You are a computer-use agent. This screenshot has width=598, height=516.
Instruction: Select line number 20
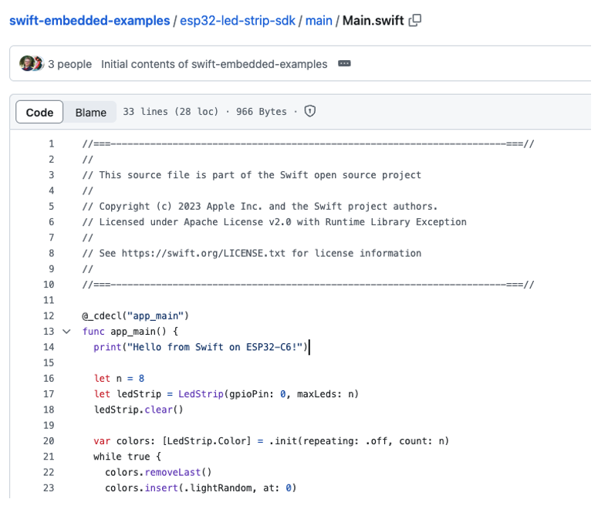[49, 441]
